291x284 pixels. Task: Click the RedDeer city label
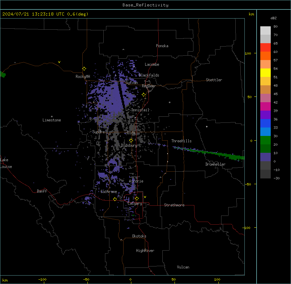point(149,86)
